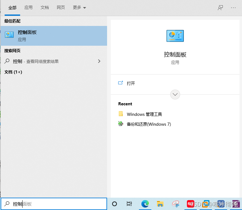Switch to the 网页 tab
This screenshot has width=242, height=210.
61,7
